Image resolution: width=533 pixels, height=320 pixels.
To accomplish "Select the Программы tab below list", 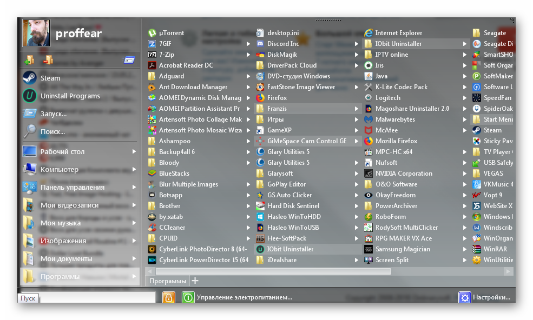I will (168, 281).
